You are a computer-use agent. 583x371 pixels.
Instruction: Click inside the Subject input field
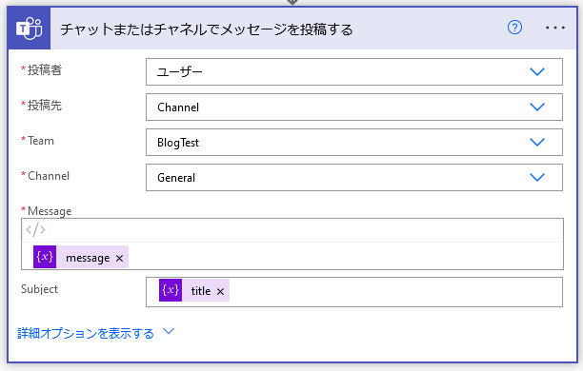394,292
